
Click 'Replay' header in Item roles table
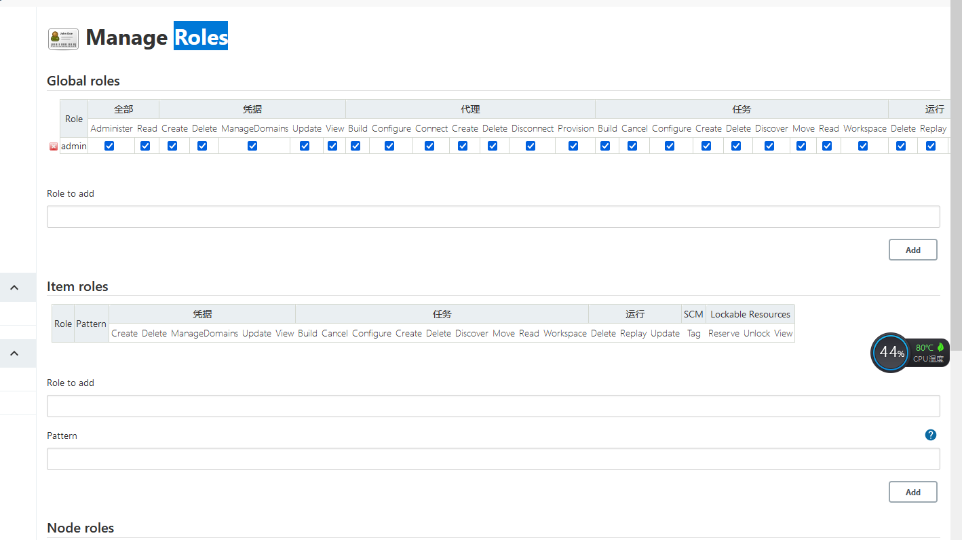click(634, 333)
